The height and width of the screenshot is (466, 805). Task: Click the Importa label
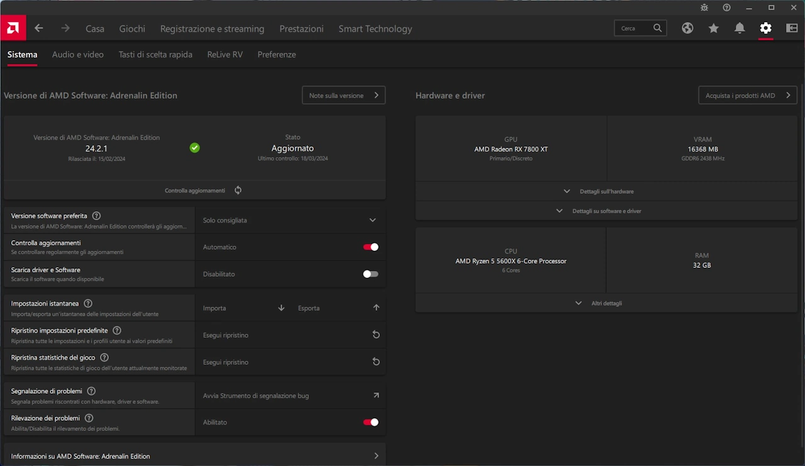coord(214,308)
